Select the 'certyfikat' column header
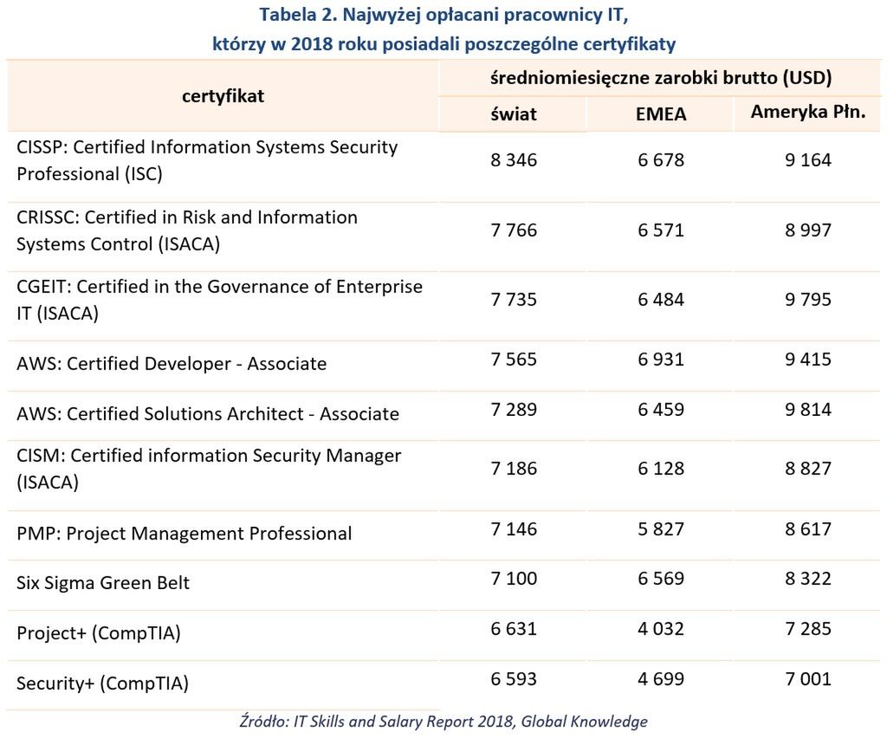This screenshot has height=739, width=887. tap(223, 96)
